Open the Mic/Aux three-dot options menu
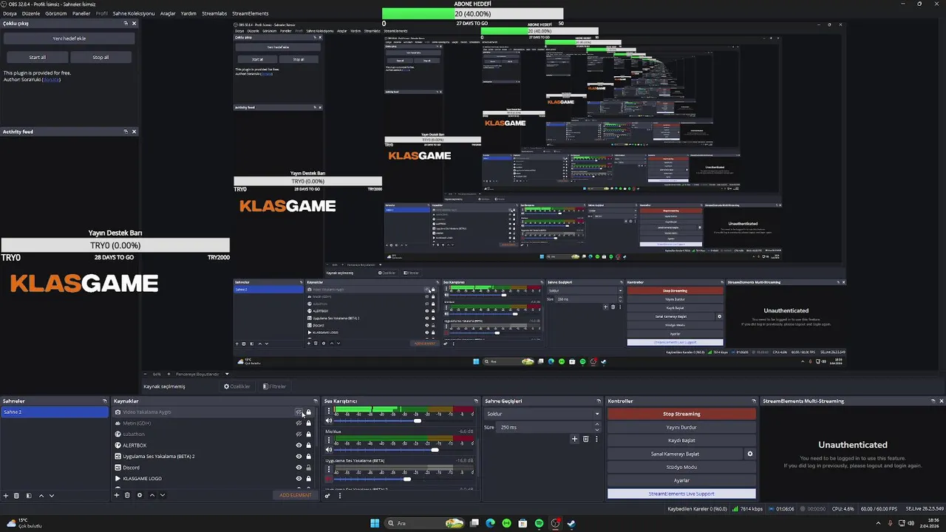This screenshot has width=946, height=532. (x=329, y=440)
